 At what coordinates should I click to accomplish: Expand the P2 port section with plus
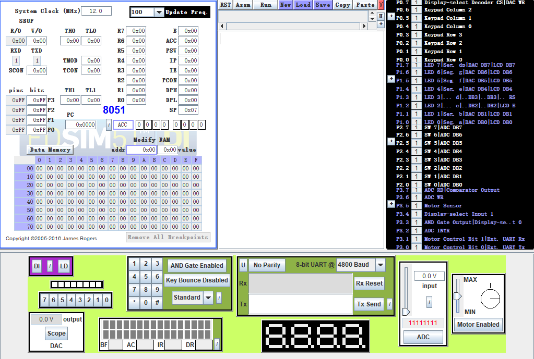[x=391, y=141]
